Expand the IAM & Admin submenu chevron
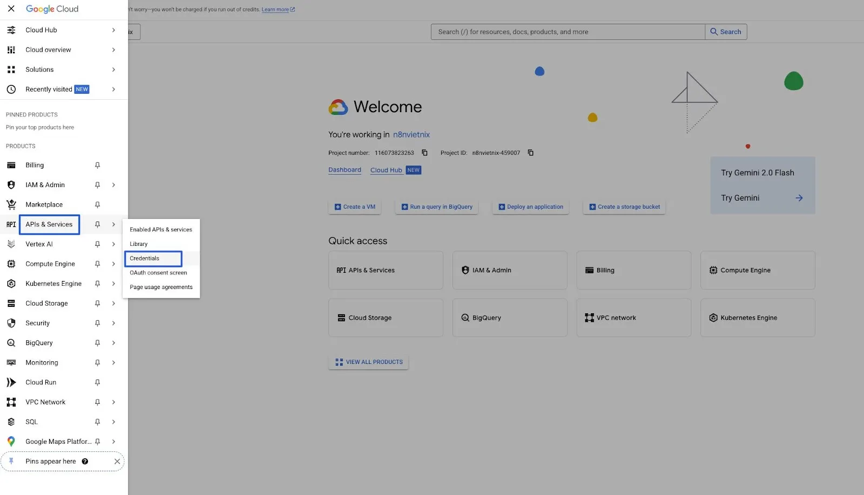Screen dimensions: 864x495 coord(113,185)
